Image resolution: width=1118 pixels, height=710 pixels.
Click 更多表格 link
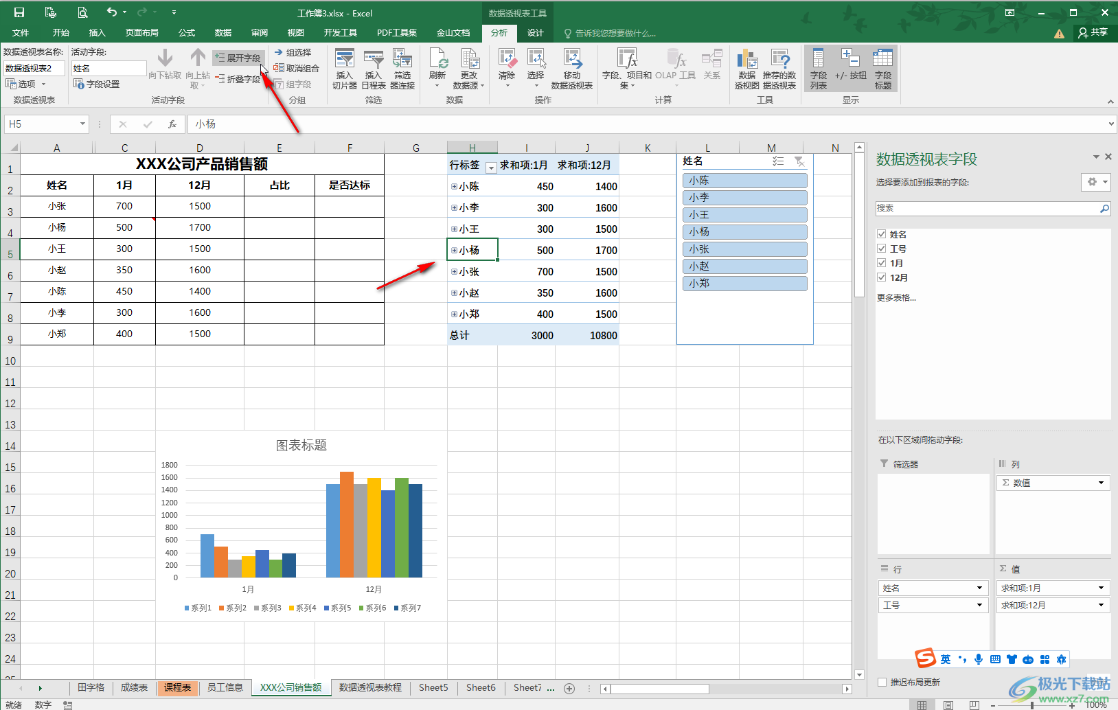coord(896,297)
